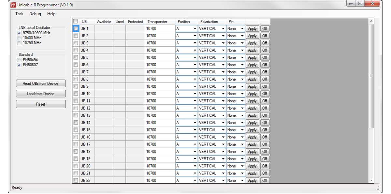
Task: Tick the select-all checkbox in table header
Action: pos(75,22)
